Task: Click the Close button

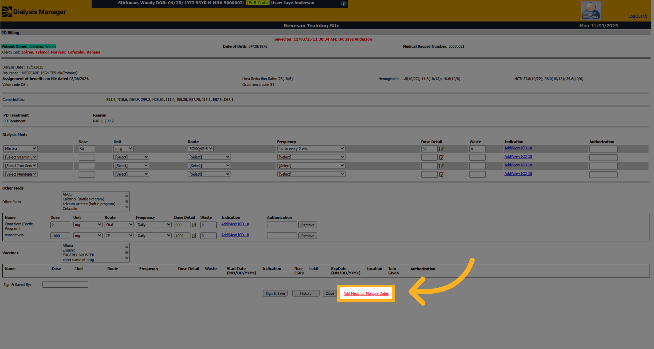Action: pos(330,293)
